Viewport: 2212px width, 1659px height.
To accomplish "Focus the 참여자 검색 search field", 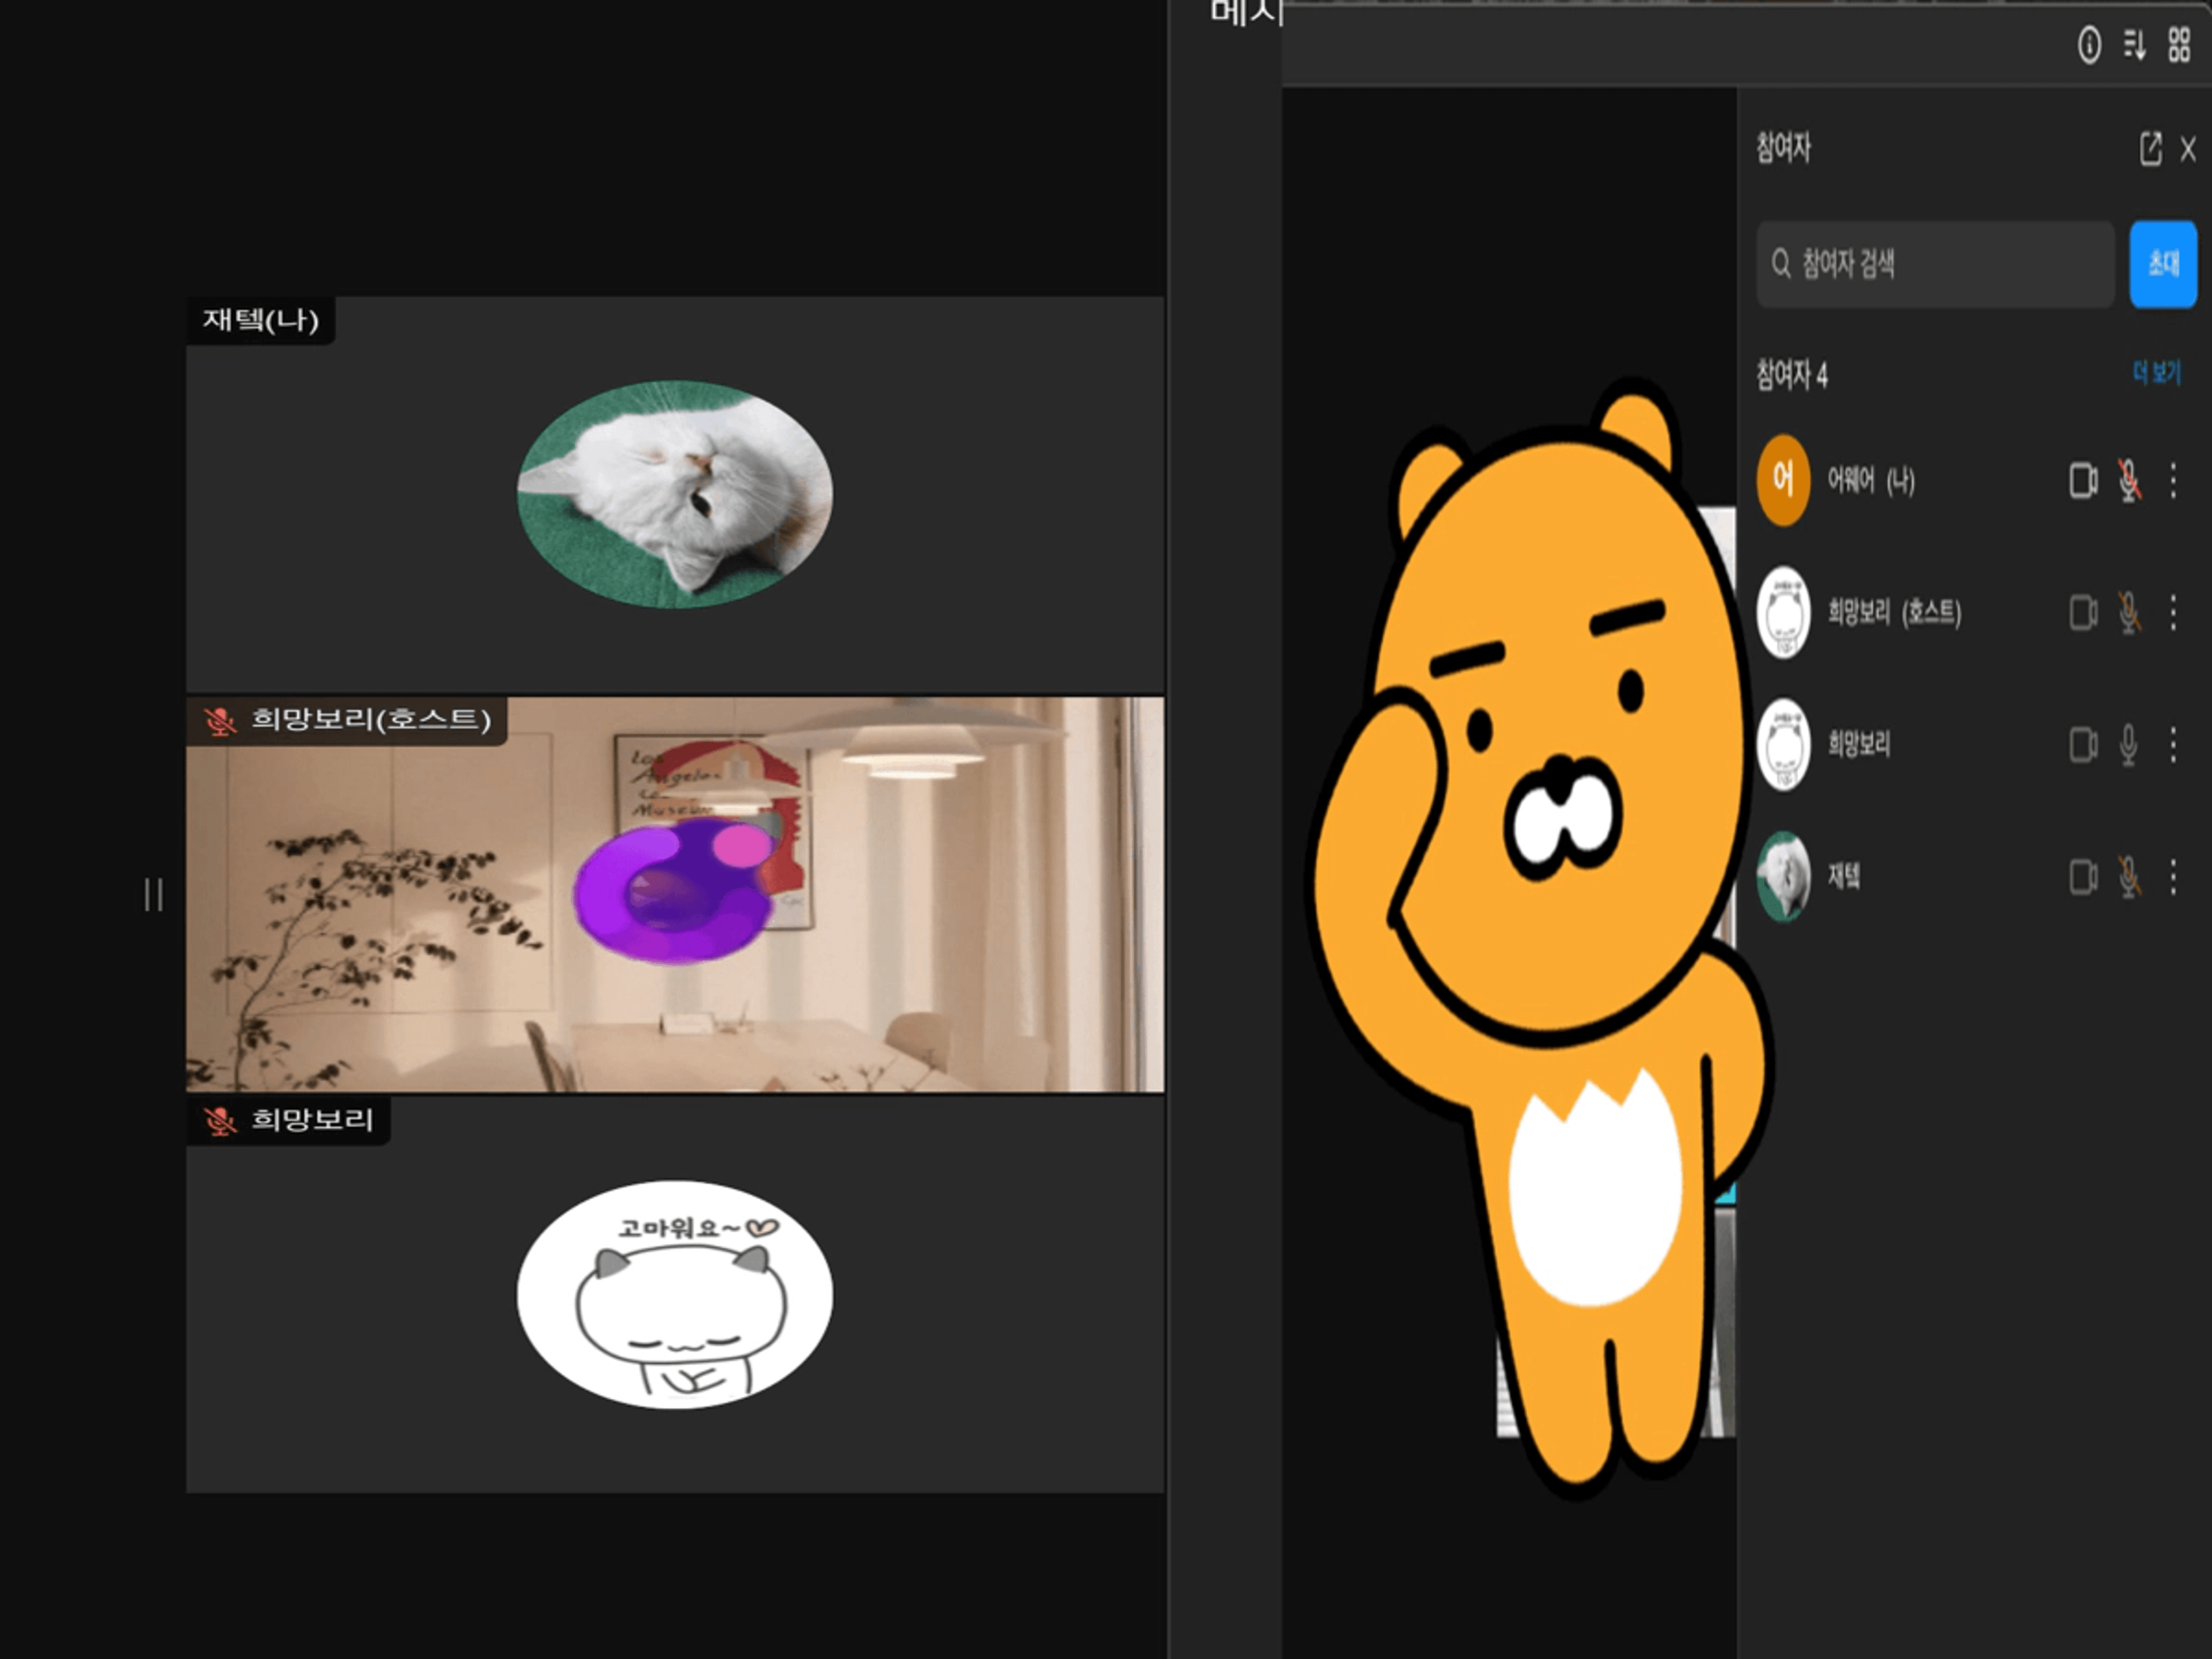I will pos(1935,264).
